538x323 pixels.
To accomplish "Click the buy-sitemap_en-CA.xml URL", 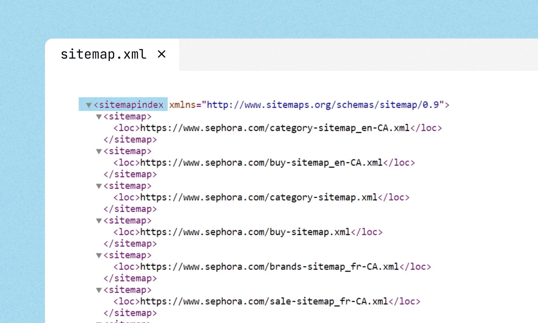I will 261,163.
